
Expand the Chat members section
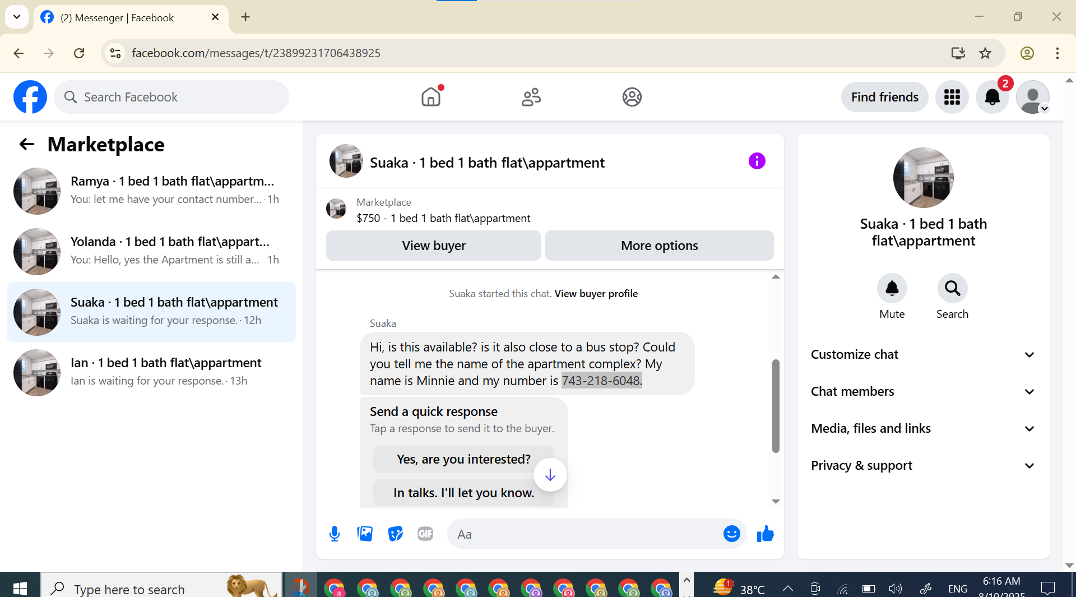(923, 391)
